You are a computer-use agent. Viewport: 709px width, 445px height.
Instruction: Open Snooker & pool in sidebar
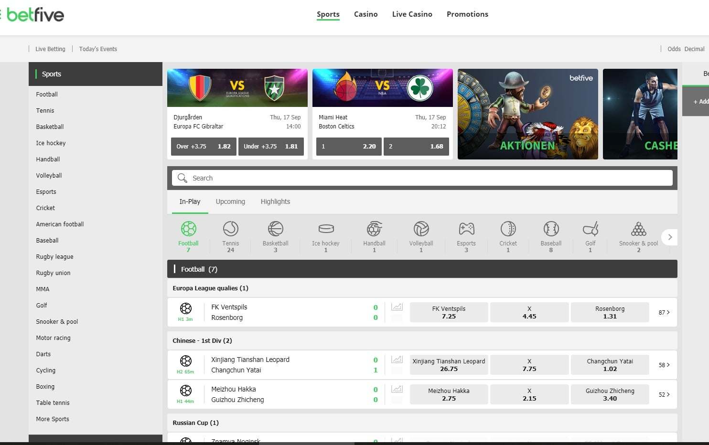click(x=57, y=321)
